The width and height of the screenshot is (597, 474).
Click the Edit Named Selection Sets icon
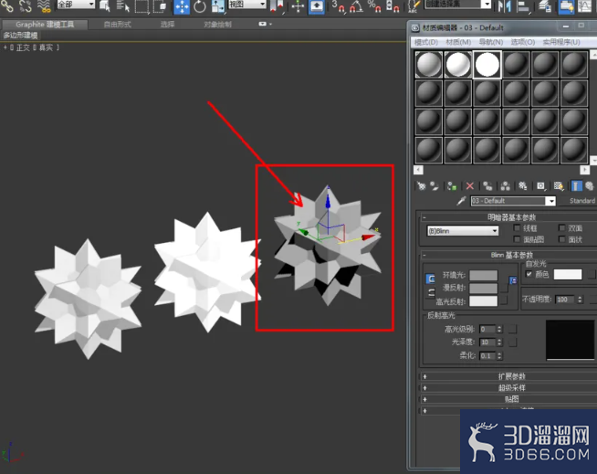pos(414,7)
